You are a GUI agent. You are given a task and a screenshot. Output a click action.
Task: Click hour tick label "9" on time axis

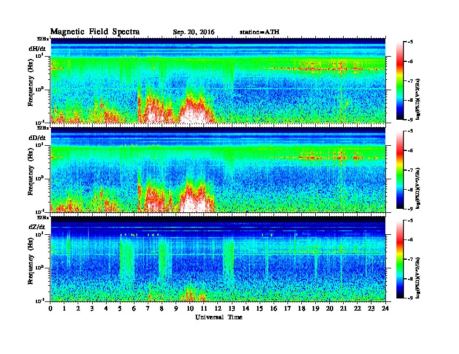pyautogui.click(x=176, y=308)
